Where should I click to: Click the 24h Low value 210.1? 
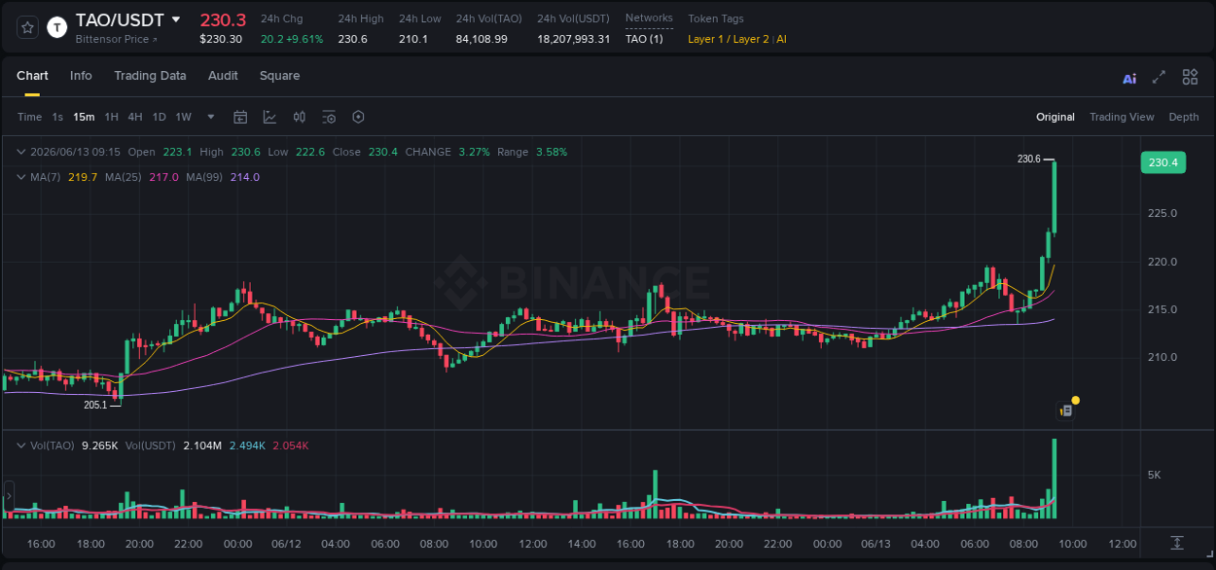pyautogui.click(x=413, y=39)
